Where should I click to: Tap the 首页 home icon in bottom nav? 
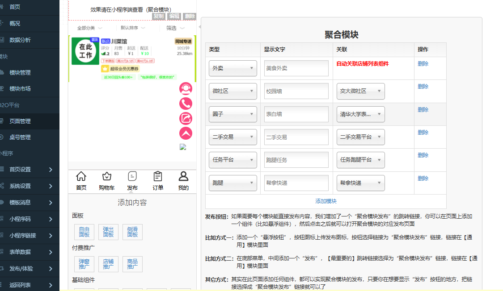[81, 177]
